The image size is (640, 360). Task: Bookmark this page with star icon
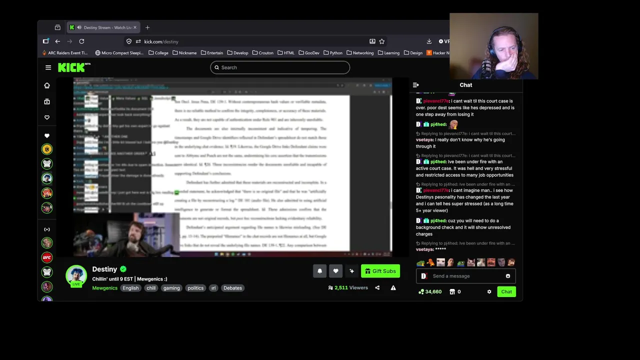coord(382,41)
